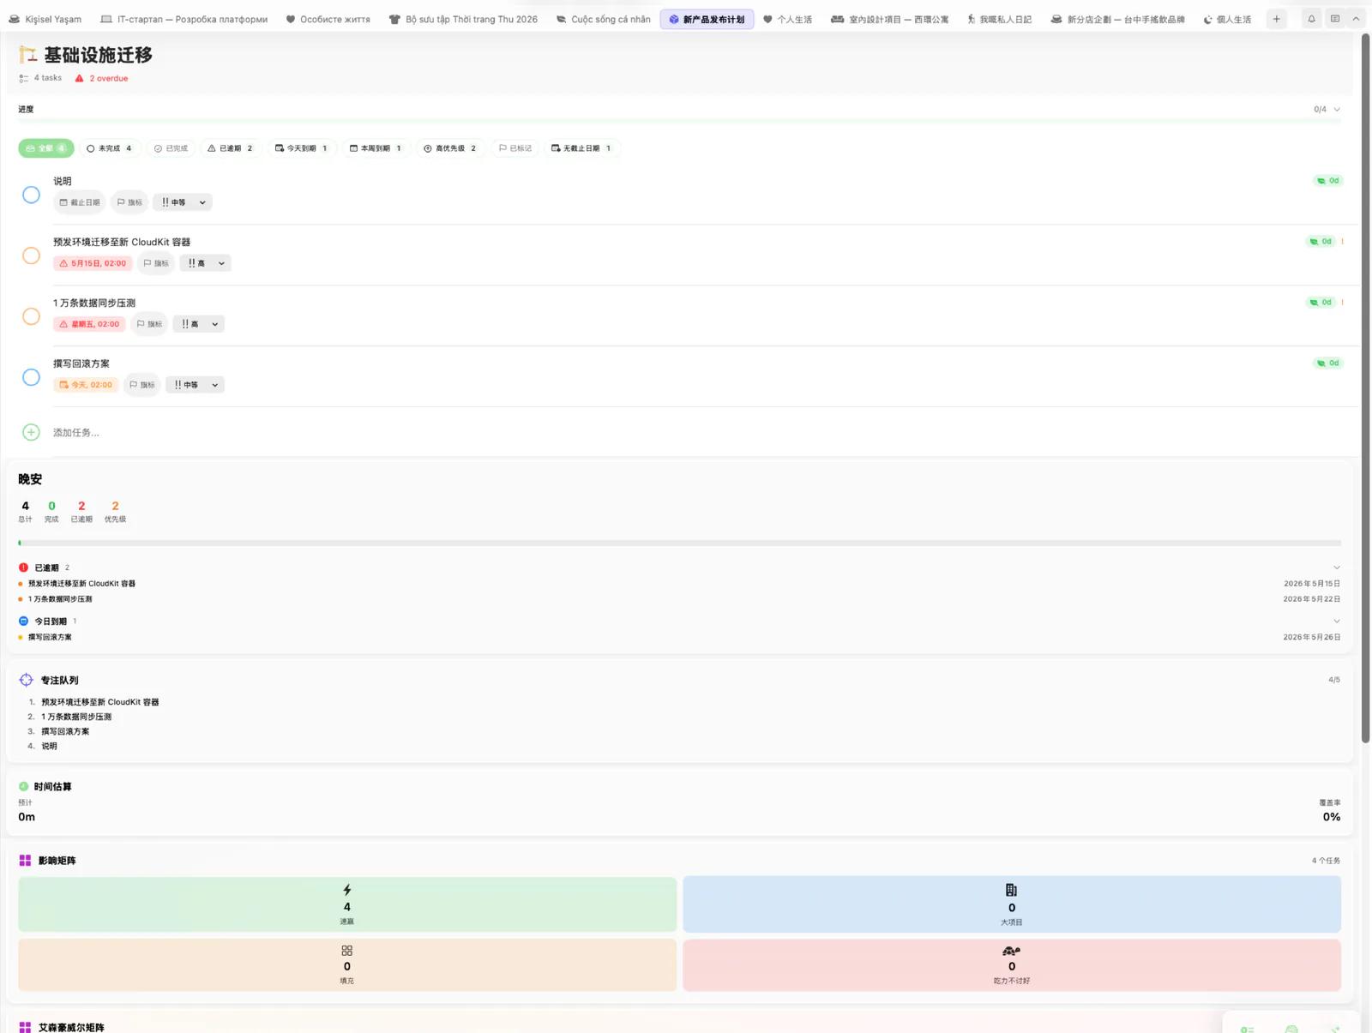Edit 今天 02:00 due date chip
Image resolution: width=1372 pixels, height=1033 pixels.
pyautogui.click(x=86, y=385)
